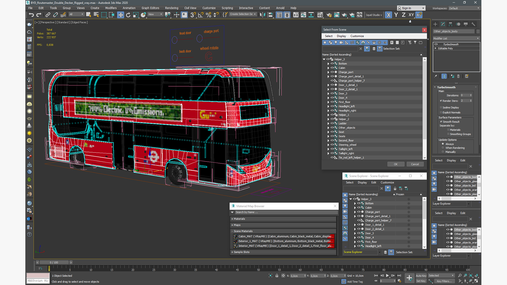Hide Cabin in Select From Scene list
Screen dimensions: 507x285
[x=332, y=68]
